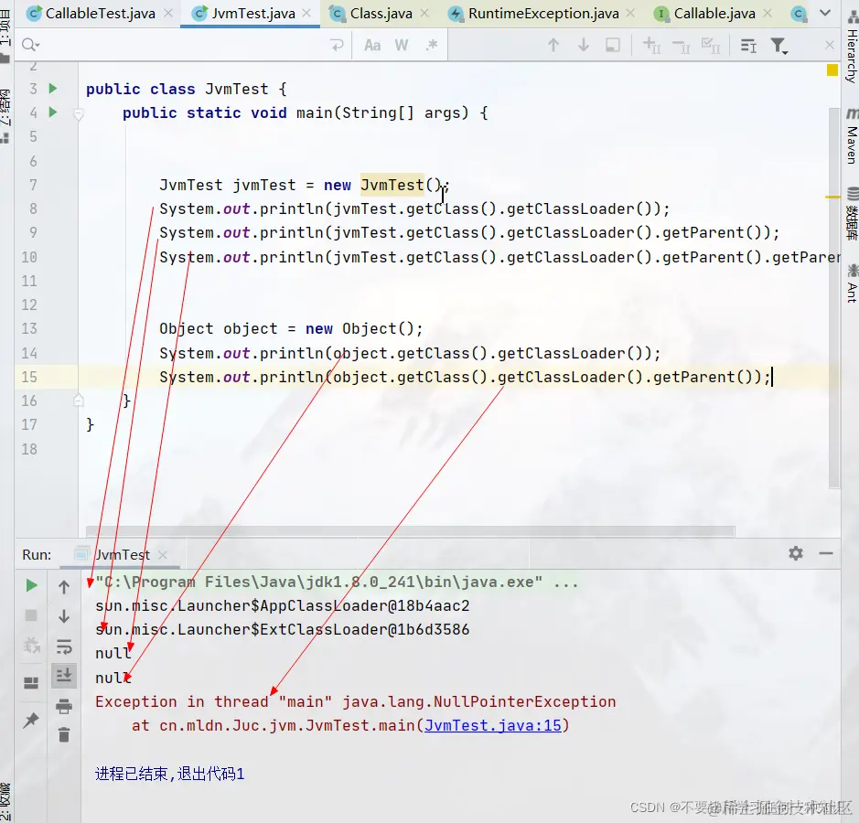This screenshot has height=823, width=859.
Task: Collapse main method fold marker at line 4
Action: coord(79,114)
